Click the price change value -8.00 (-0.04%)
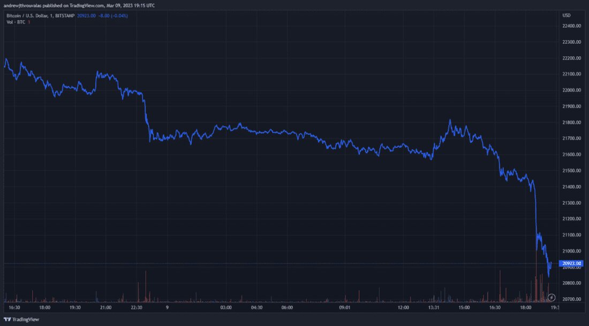589x326 pixels. pos(112,16)
